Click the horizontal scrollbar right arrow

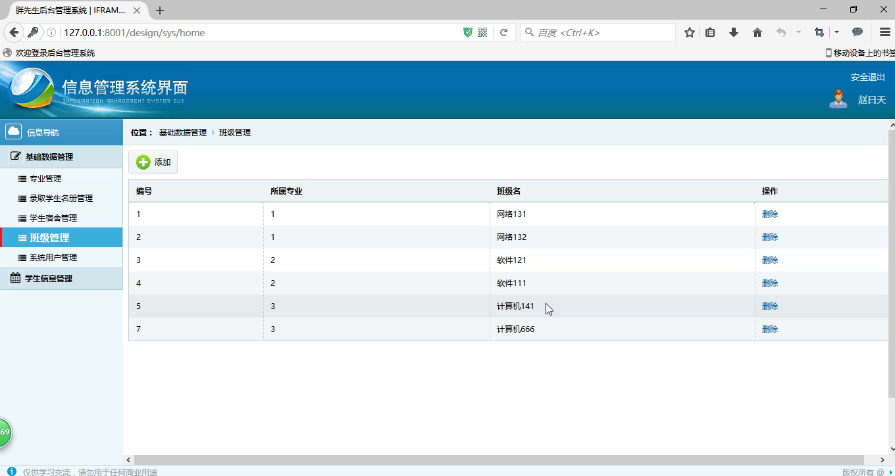[x=882, y=460]
